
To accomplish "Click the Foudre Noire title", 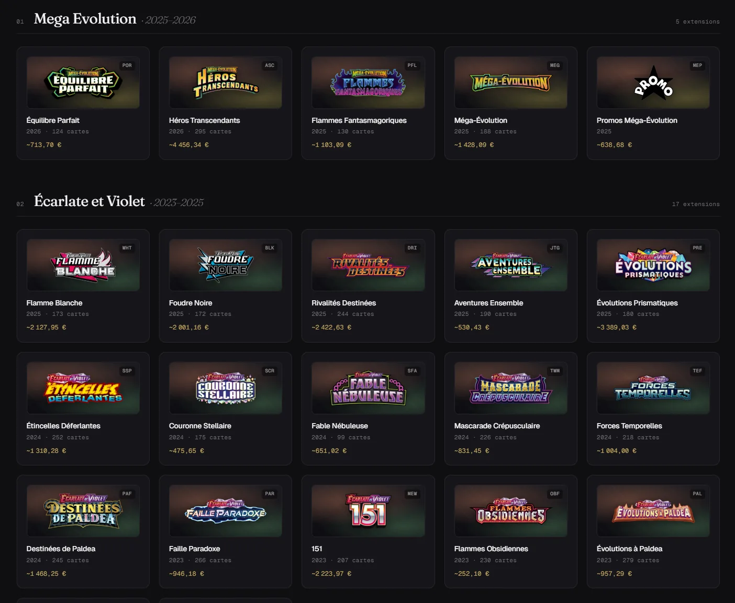I will (191, 303).
